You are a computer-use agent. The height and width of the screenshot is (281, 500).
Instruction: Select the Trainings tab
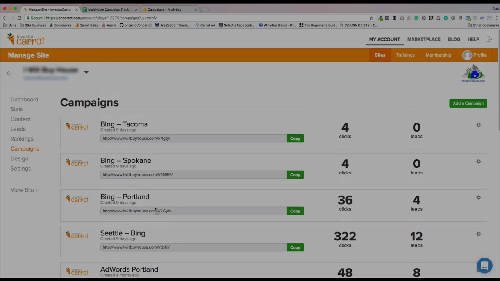coord(405,55)
